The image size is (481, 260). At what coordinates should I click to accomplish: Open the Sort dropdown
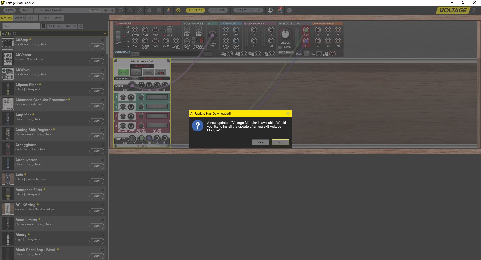tap(54, 26)
